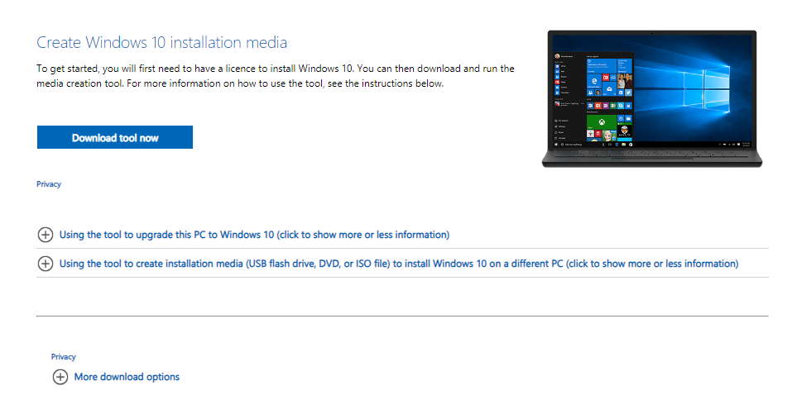Screen dimensions: 792x409
Task: Expand the More download options plus icon
Action: pyautogui.click(x=60, y=377)
